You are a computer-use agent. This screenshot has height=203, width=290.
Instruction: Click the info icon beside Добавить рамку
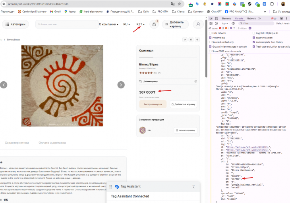click(x=196, y=81)
